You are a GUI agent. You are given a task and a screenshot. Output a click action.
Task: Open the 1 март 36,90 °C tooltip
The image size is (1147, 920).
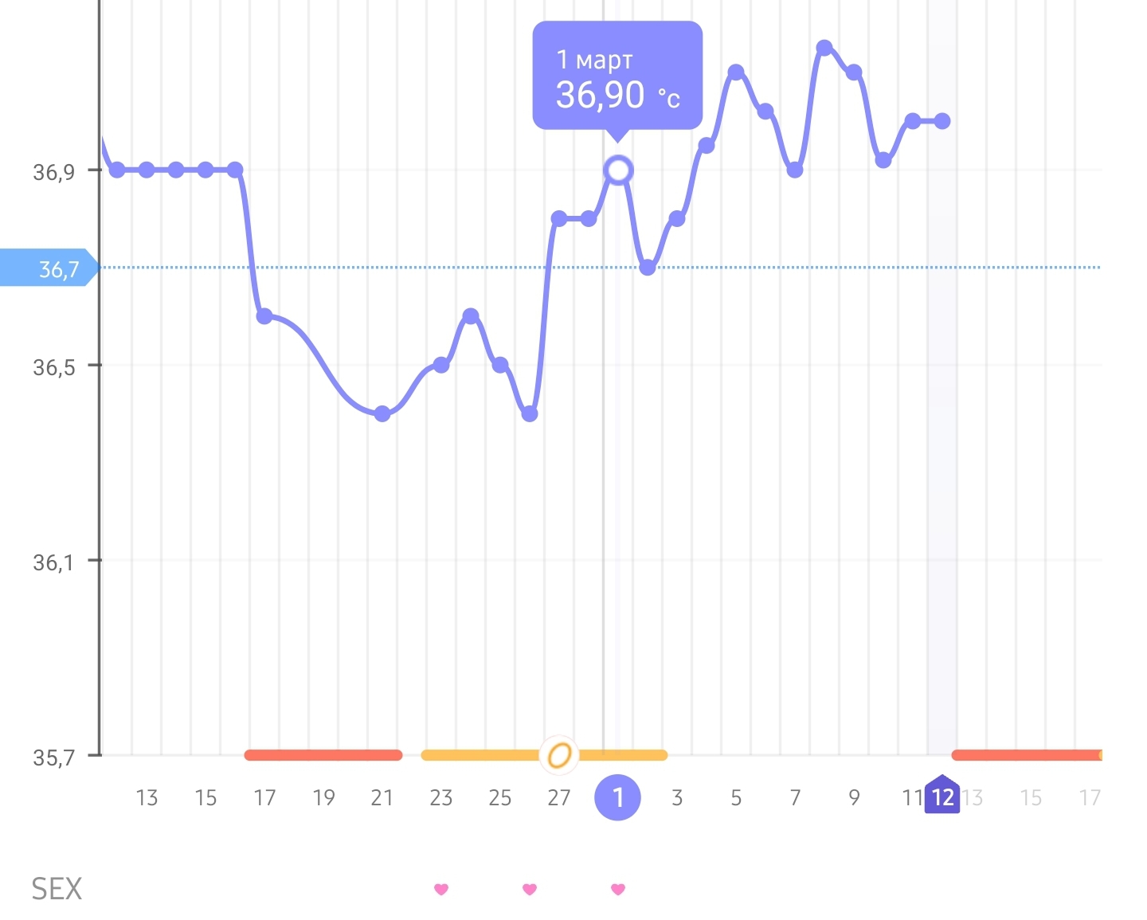pyautogui.click(x=617, y=77)
